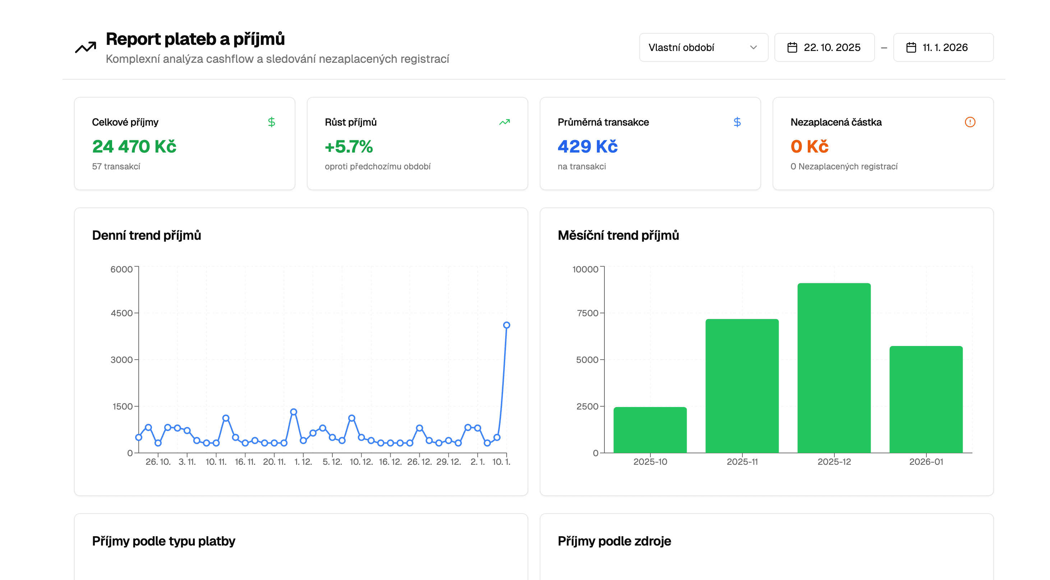Image resolution: width=1050 pixels, height=580 pixels.
Task: Click the Příjmy podle typu platby heading
Action: (164, 541)
